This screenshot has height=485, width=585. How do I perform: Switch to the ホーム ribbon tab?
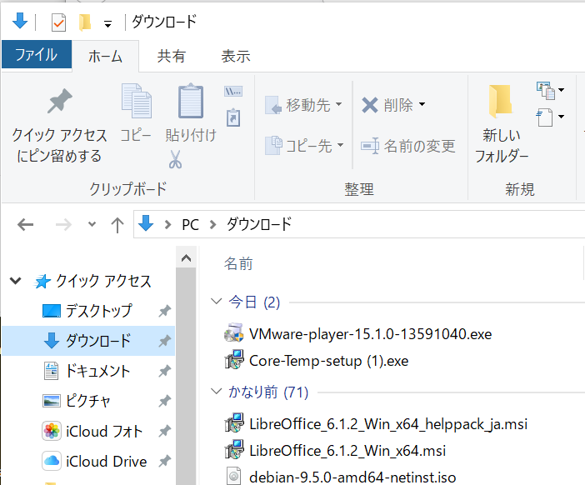pos(105,57)
